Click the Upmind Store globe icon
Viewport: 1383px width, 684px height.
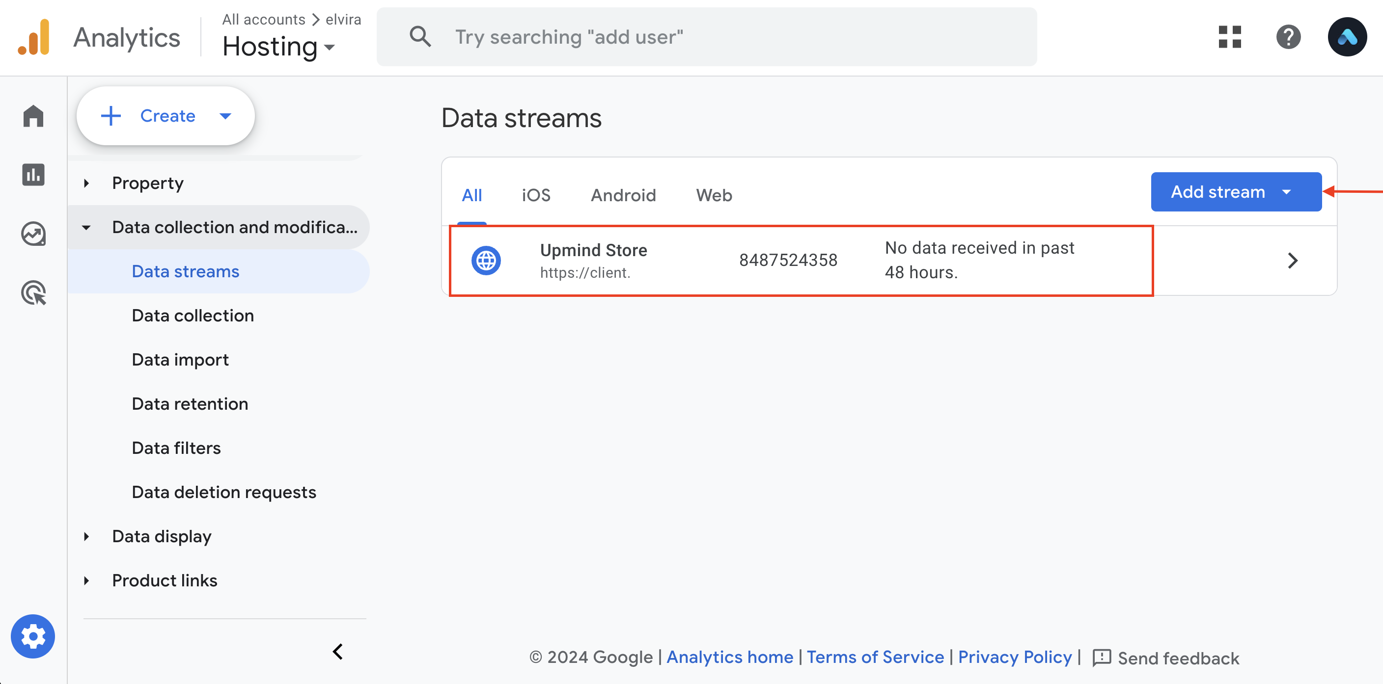486,261
